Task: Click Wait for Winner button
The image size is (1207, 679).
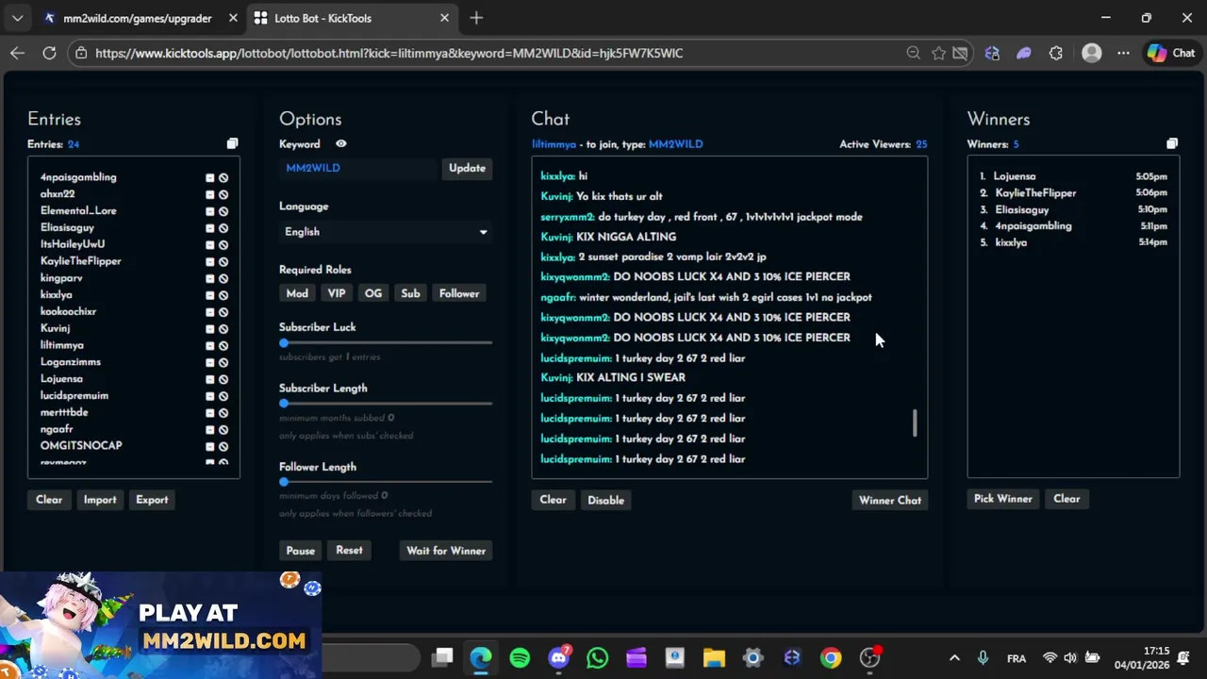Action: pos(446,551)
